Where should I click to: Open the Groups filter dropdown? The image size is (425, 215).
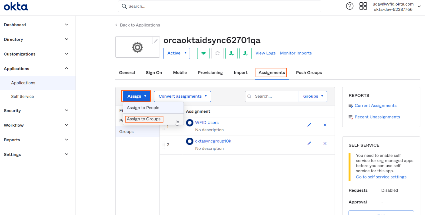(313, 96)
